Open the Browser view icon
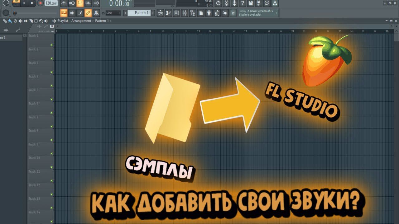The height and width of the screenshot is (224, 399). pos(193,13)
